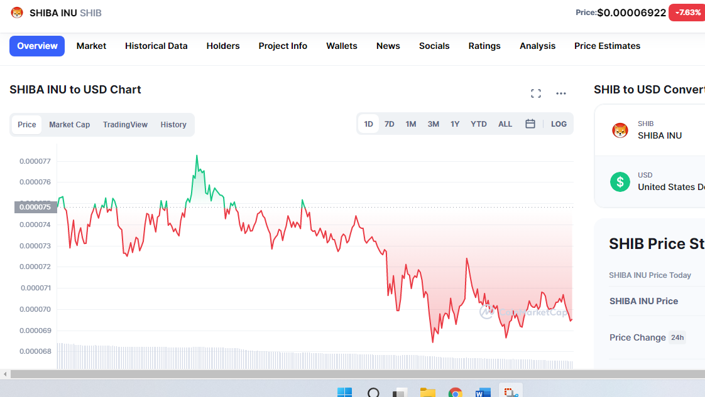Select 1Y time range
The width and height of the screenshot is (705, 397).
(x=454, y=124)
